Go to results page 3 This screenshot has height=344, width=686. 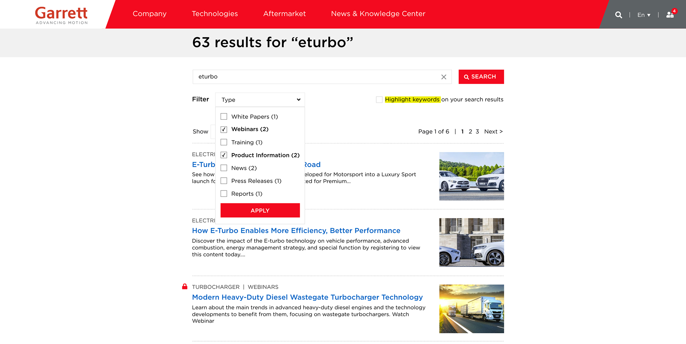[x=477, y=132]
